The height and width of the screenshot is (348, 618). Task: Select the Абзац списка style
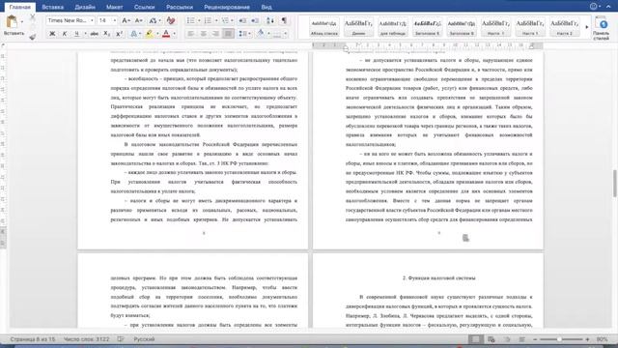(x=324, y=27)
